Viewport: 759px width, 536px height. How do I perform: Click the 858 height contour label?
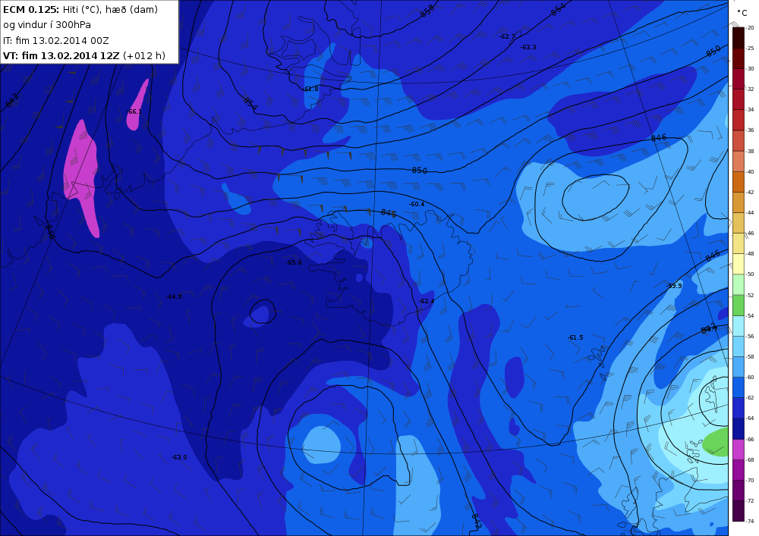427,11
